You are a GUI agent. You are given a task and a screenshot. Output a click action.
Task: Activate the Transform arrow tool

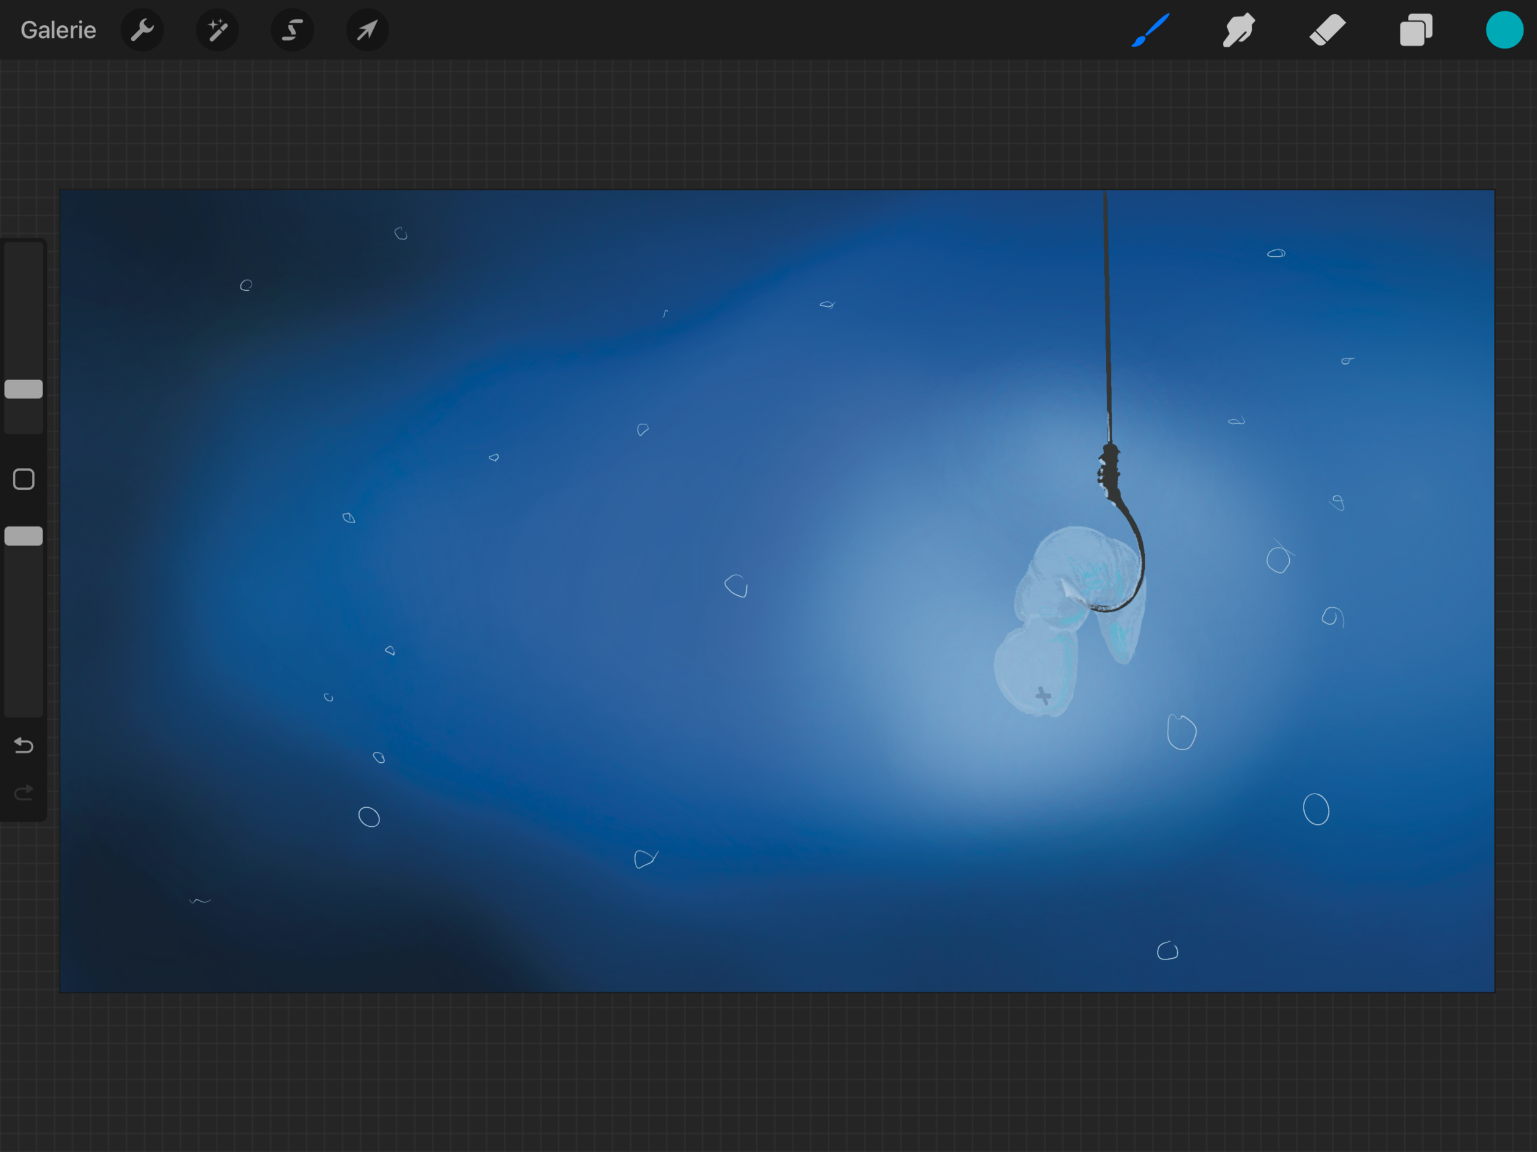click(x=367, y=30)
